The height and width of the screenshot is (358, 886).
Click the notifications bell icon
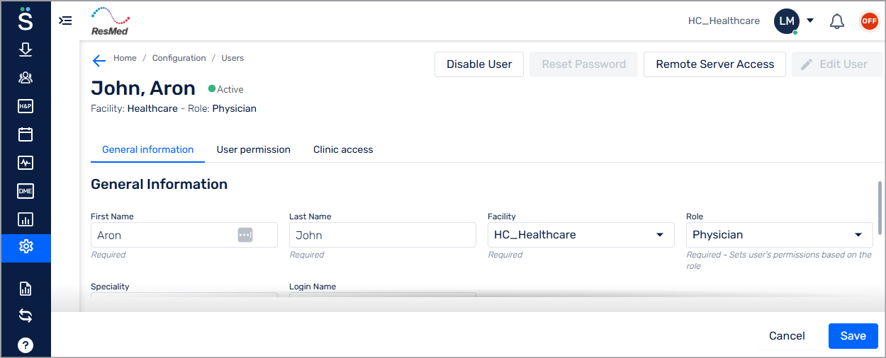pyautogui.click(x=837, y=21)
